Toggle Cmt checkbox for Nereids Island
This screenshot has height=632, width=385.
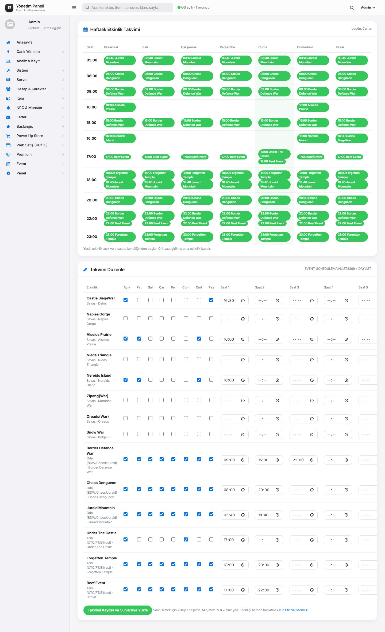pyautogui.click(x=199, y=380)
